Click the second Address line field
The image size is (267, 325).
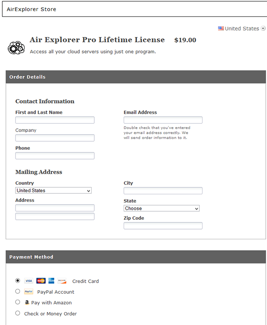click(x=55, y=216)
